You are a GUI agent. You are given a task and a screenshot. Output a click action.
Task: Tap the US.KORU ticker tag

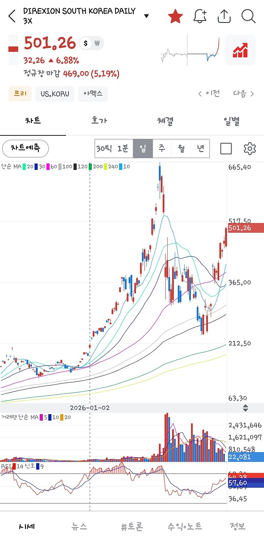pos(55,94)
